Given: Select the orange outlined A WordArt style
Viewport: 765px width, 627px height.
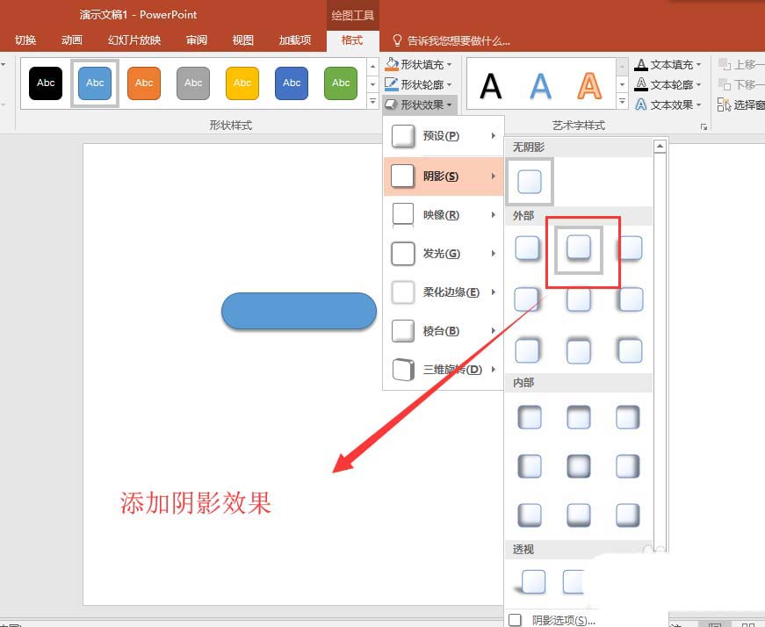Looking at the screenshot, I should [x=589, y=86].
